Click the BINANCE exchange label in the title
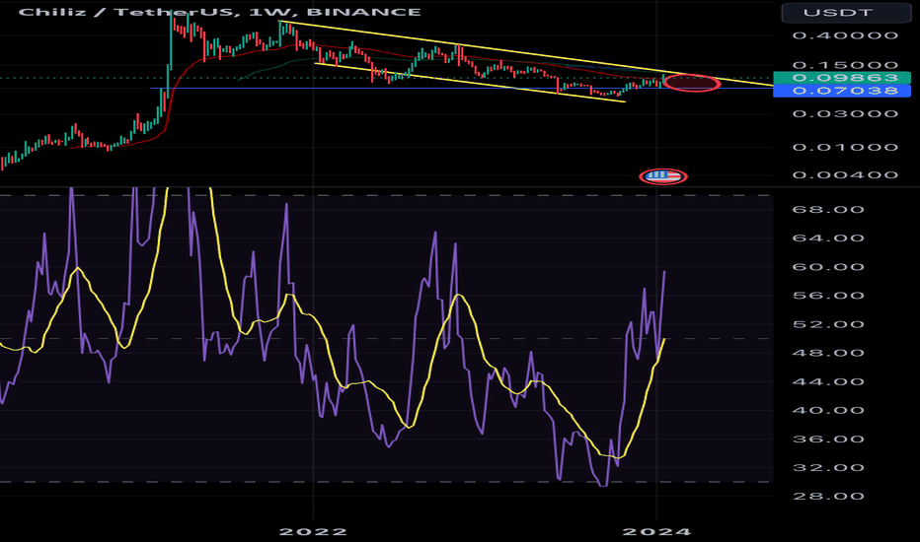 364,12
